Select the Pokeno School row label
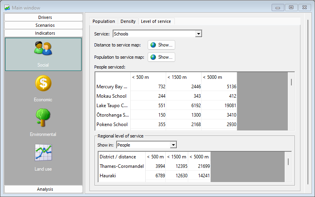Screen dimensions: 315x197 (113, 125)
